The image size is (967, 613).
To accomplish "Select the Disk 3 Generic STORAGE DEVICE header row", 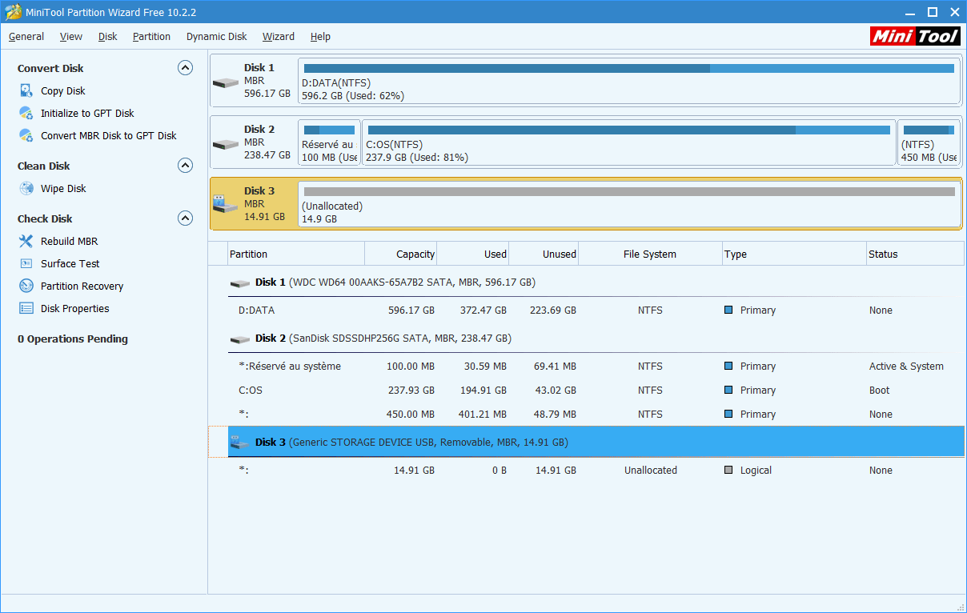I will pos(596,442).
